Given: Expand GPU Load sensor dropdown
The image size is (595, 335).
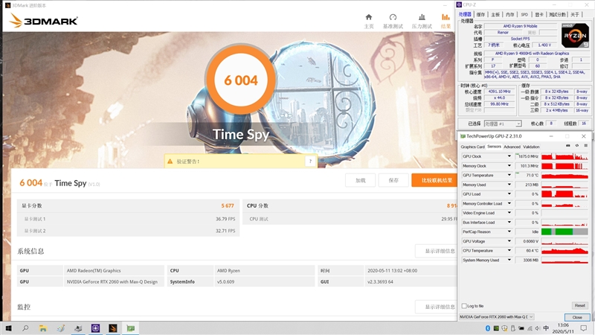Looking at the screenshot, I should click(x=509, y=194).
